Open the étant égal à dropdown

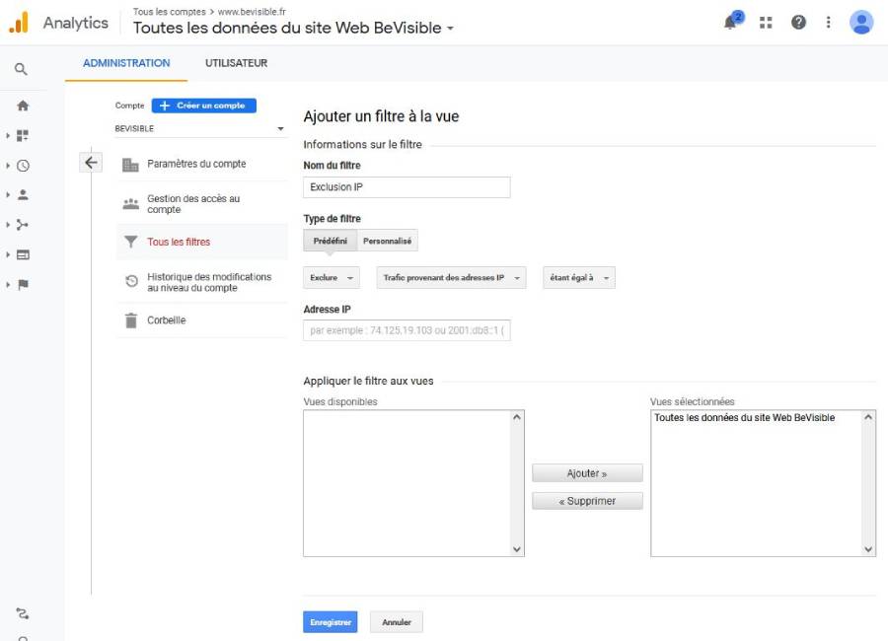coord(578,278)
